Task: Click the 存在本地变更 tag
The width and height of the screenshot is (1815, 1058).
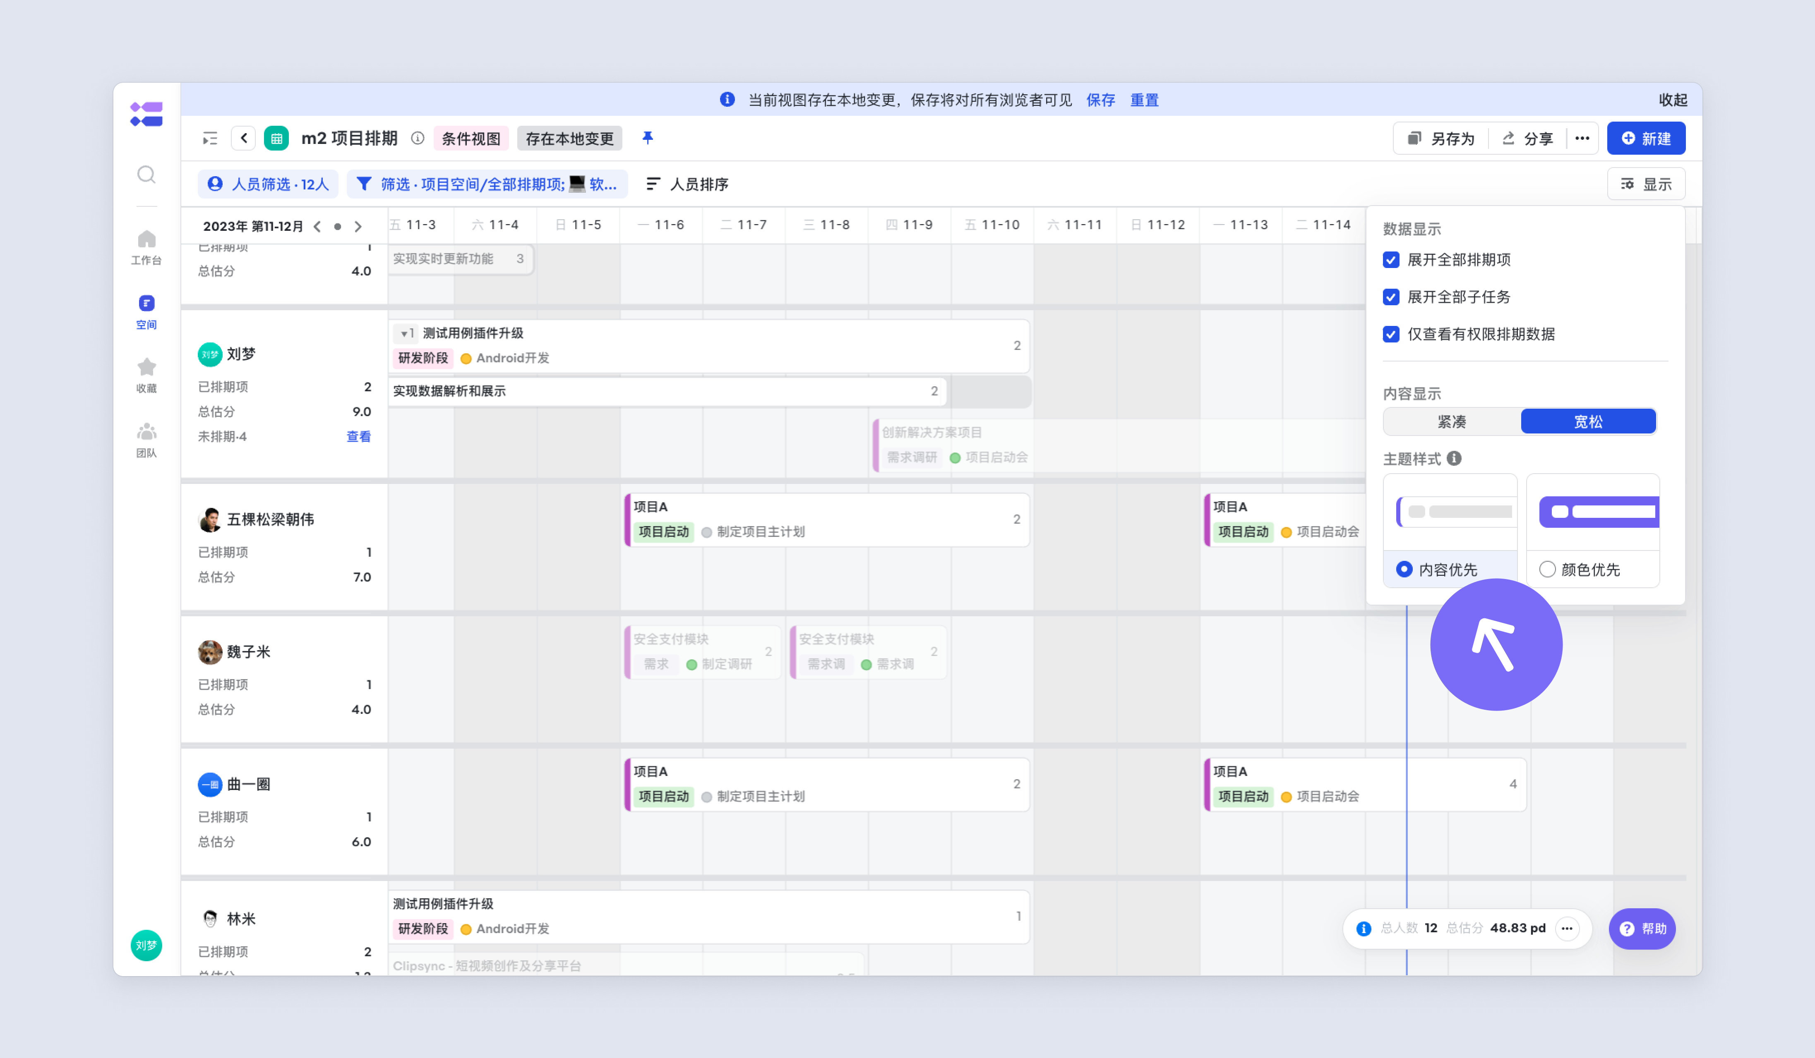Action: point(570,138)
